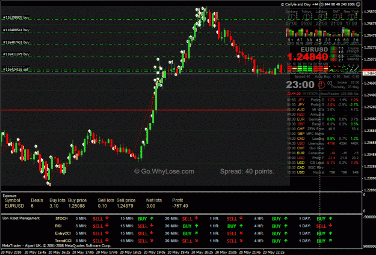Click the EntryCCI 1 DAY BUY signal text
The image size is (376, 255).
321,233
